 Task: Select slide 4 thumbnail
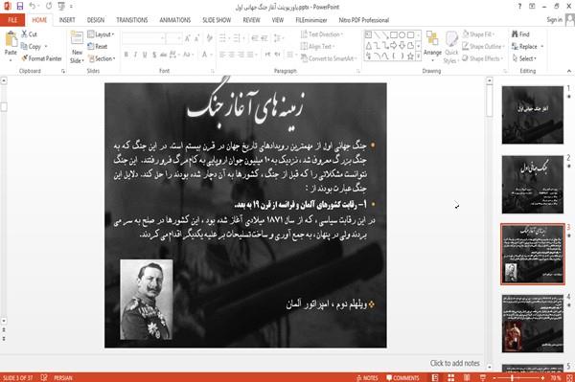pyautogui.click(x=533, y=323)
